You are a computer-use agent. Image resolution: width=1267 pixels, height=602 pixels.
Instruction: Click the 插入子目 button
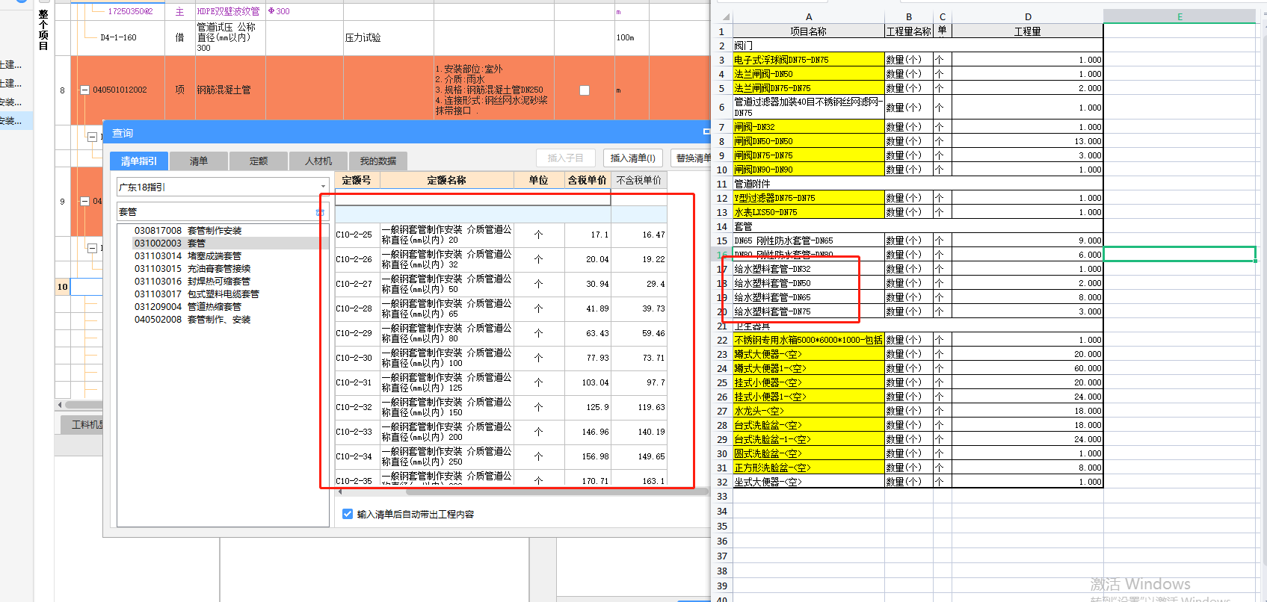565,158
